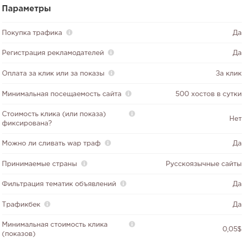Click info icon beside Принимаемые страны

click(84, 163)
